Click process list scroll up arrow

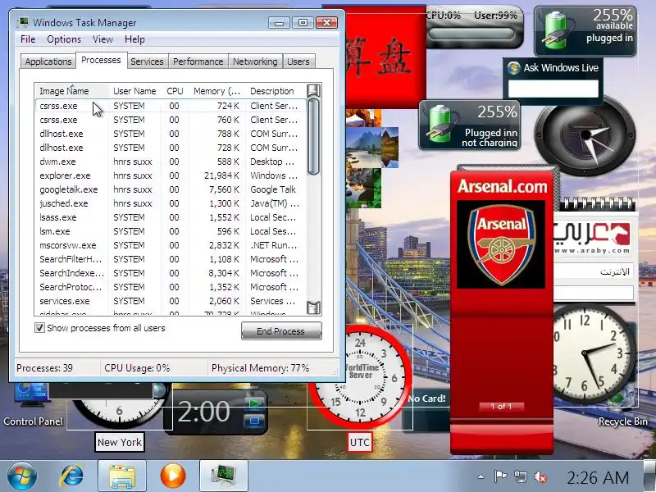313,90
